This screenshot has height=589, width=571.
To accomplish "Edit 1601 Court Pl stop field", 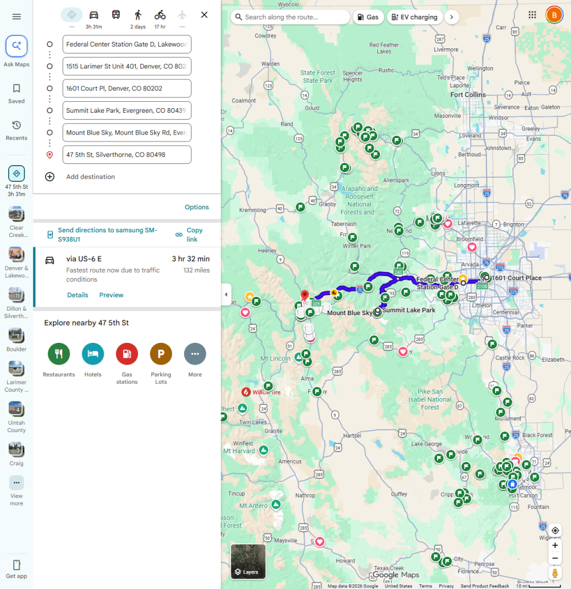I will [x=127, y=89].
